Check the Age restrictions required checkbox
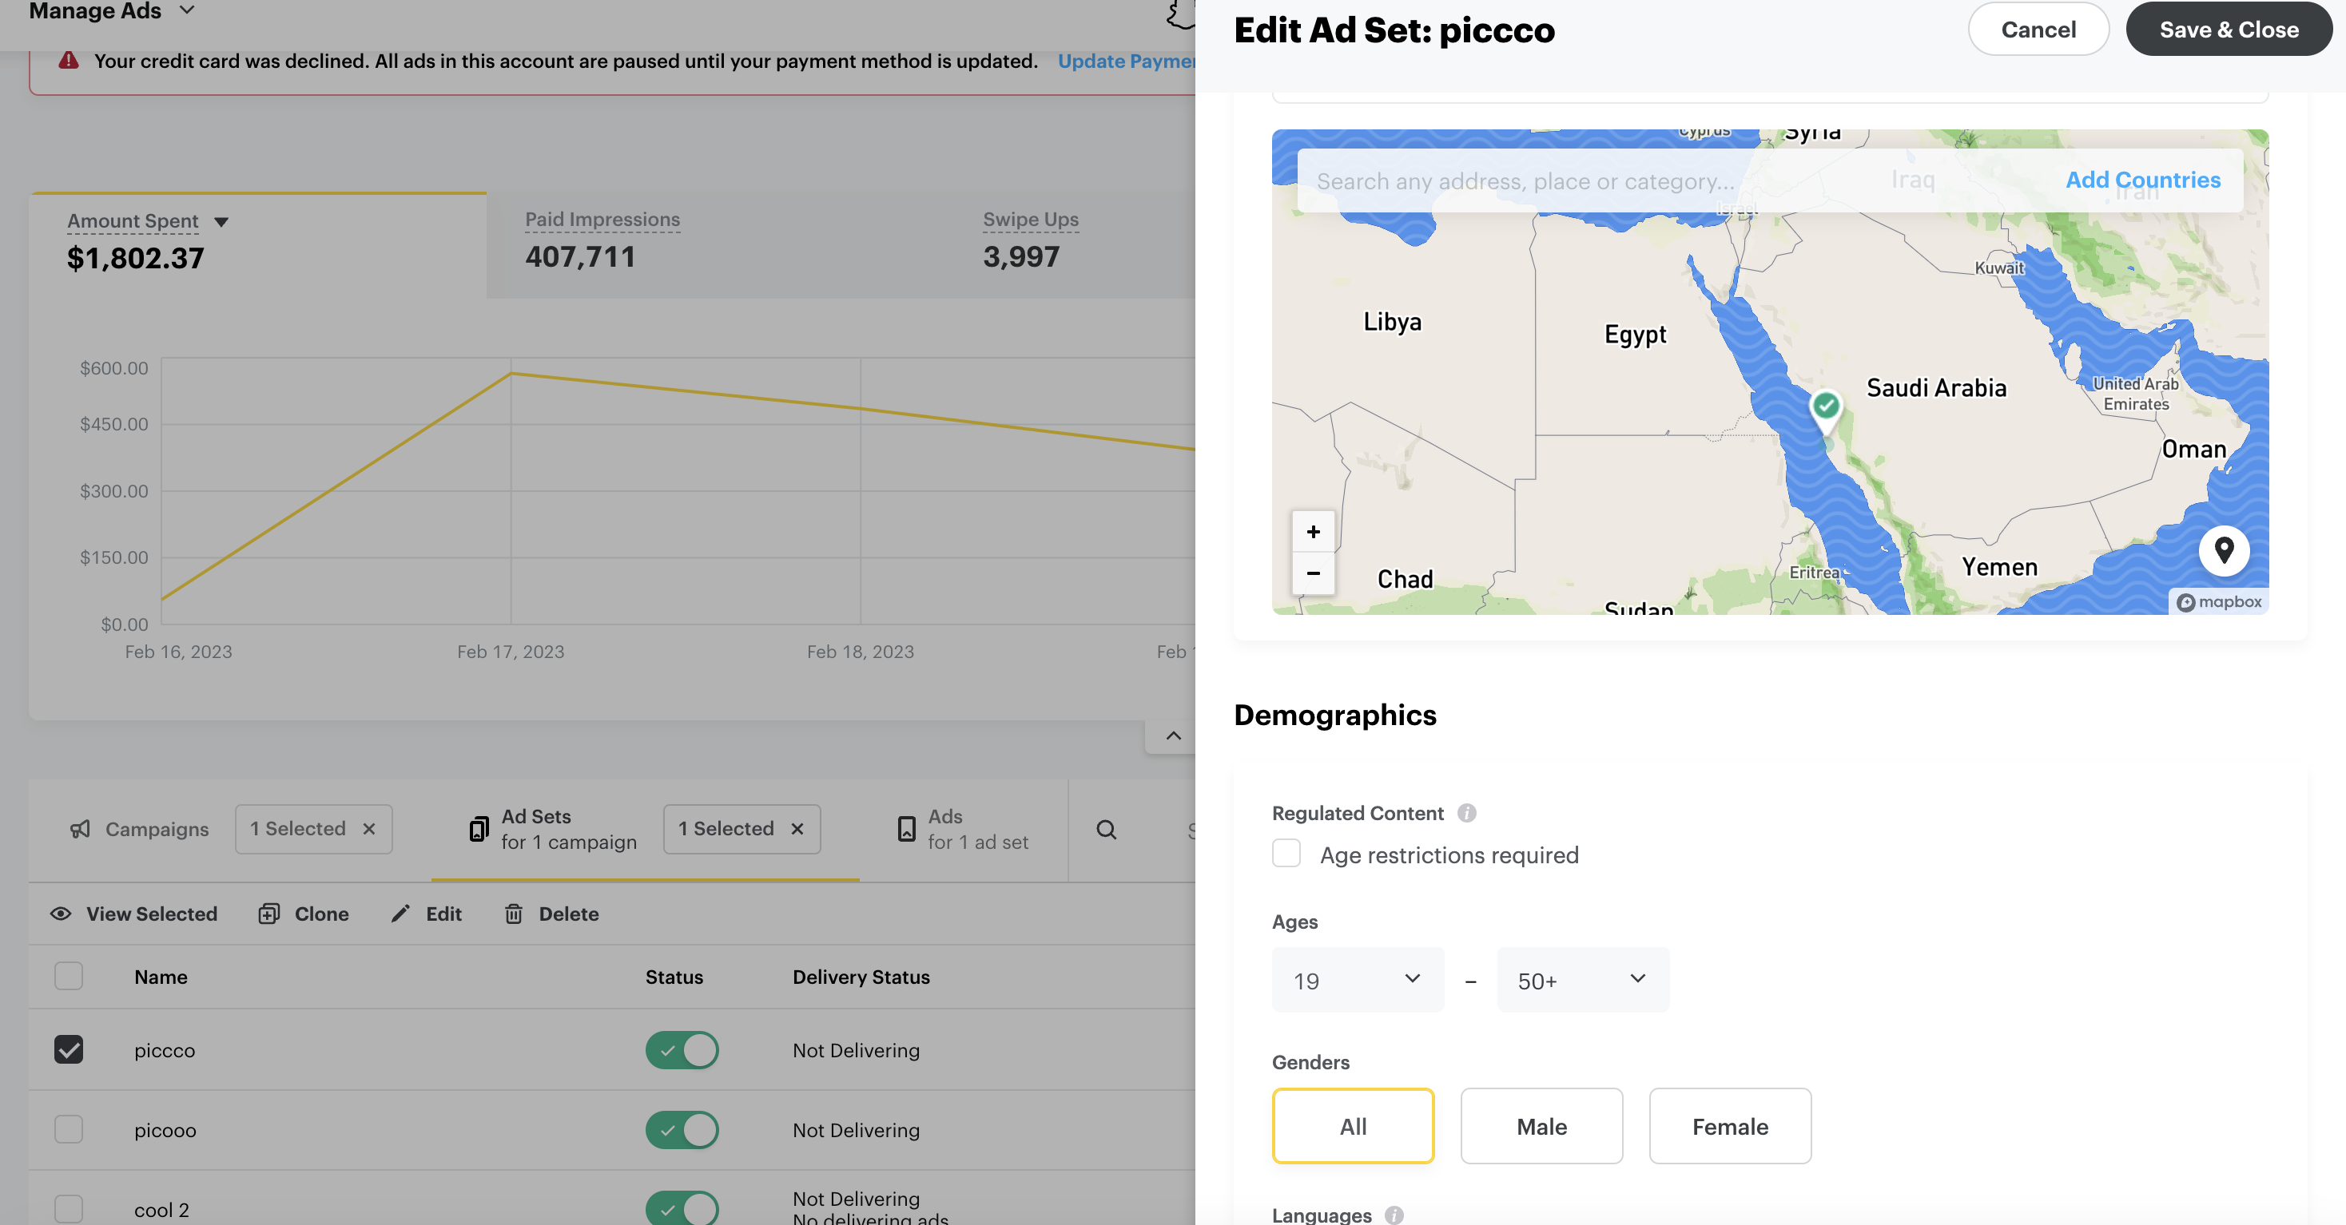The height and width of the screenshot is (1225, 2346). pos(1286,854)
